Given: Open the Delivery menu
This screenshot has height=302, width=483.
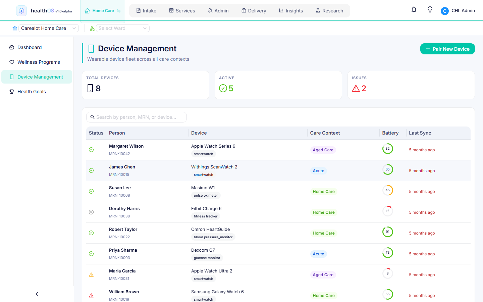Looking at the screenshot, I should pos(254,11).
